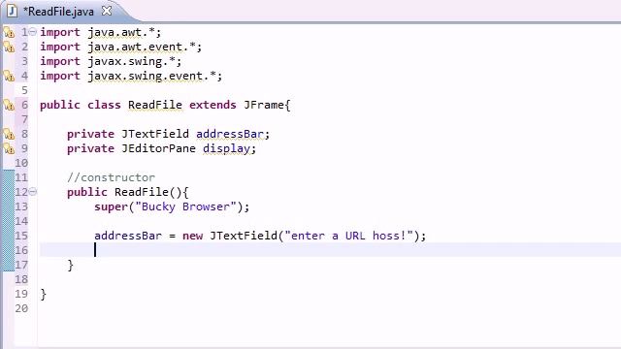Click the "Bucky Browser" string
621x349 pixels.
(185, 206)
